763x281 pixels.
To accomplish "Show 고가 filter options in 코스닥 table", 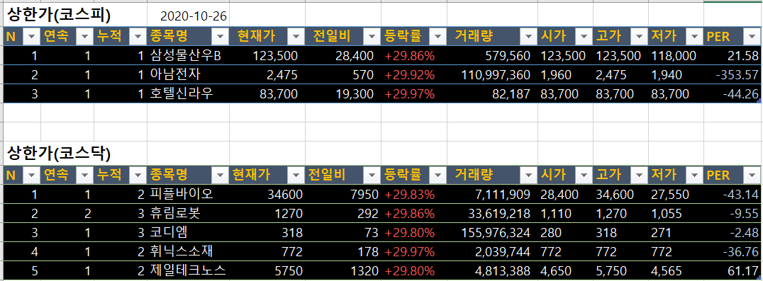I will pos(640,175).
